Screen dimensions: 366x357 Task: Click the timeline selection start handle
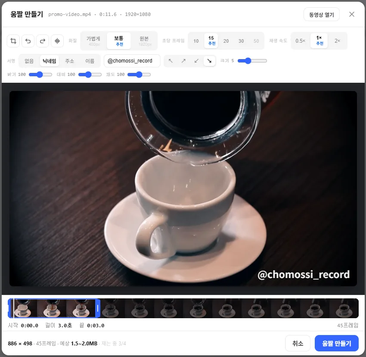[9, 308]
